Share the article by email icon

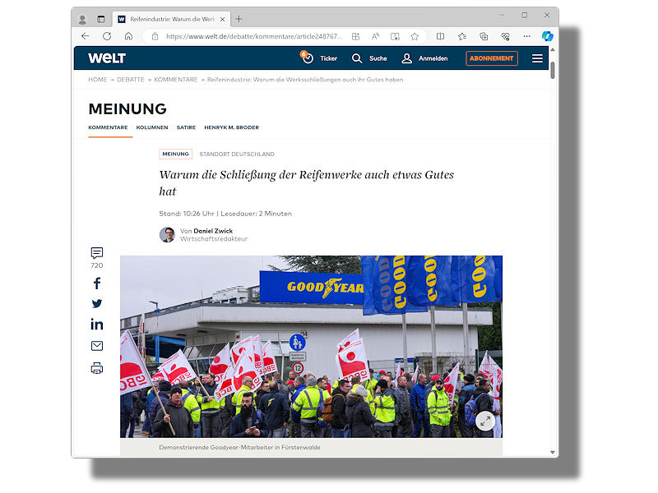click(x=96, y=345)
